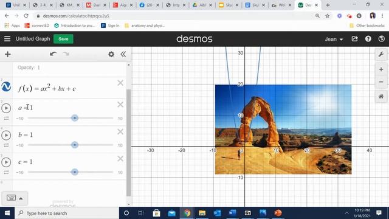This screenshot has height=219, width=389.
Task: Toggle animation loop mode for slider b
Action: [x=6, y=145]
